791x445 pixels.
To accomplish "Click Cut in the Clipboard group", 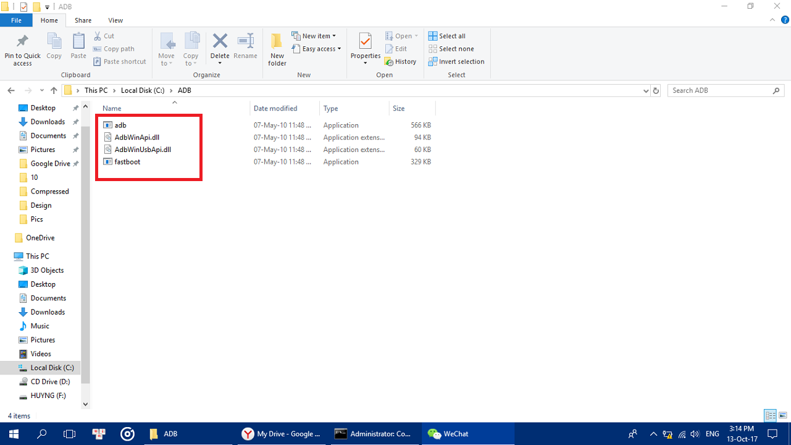I will 104,36.
